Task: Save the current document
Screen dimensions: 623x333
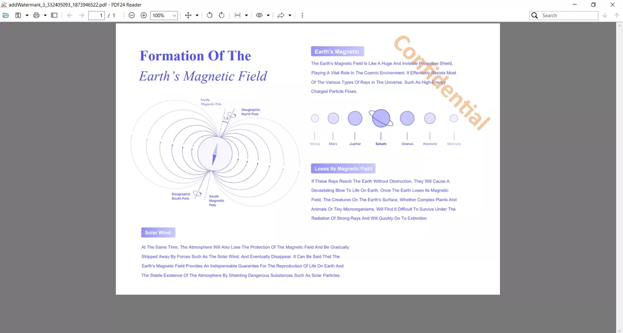Action: point(18,15)
